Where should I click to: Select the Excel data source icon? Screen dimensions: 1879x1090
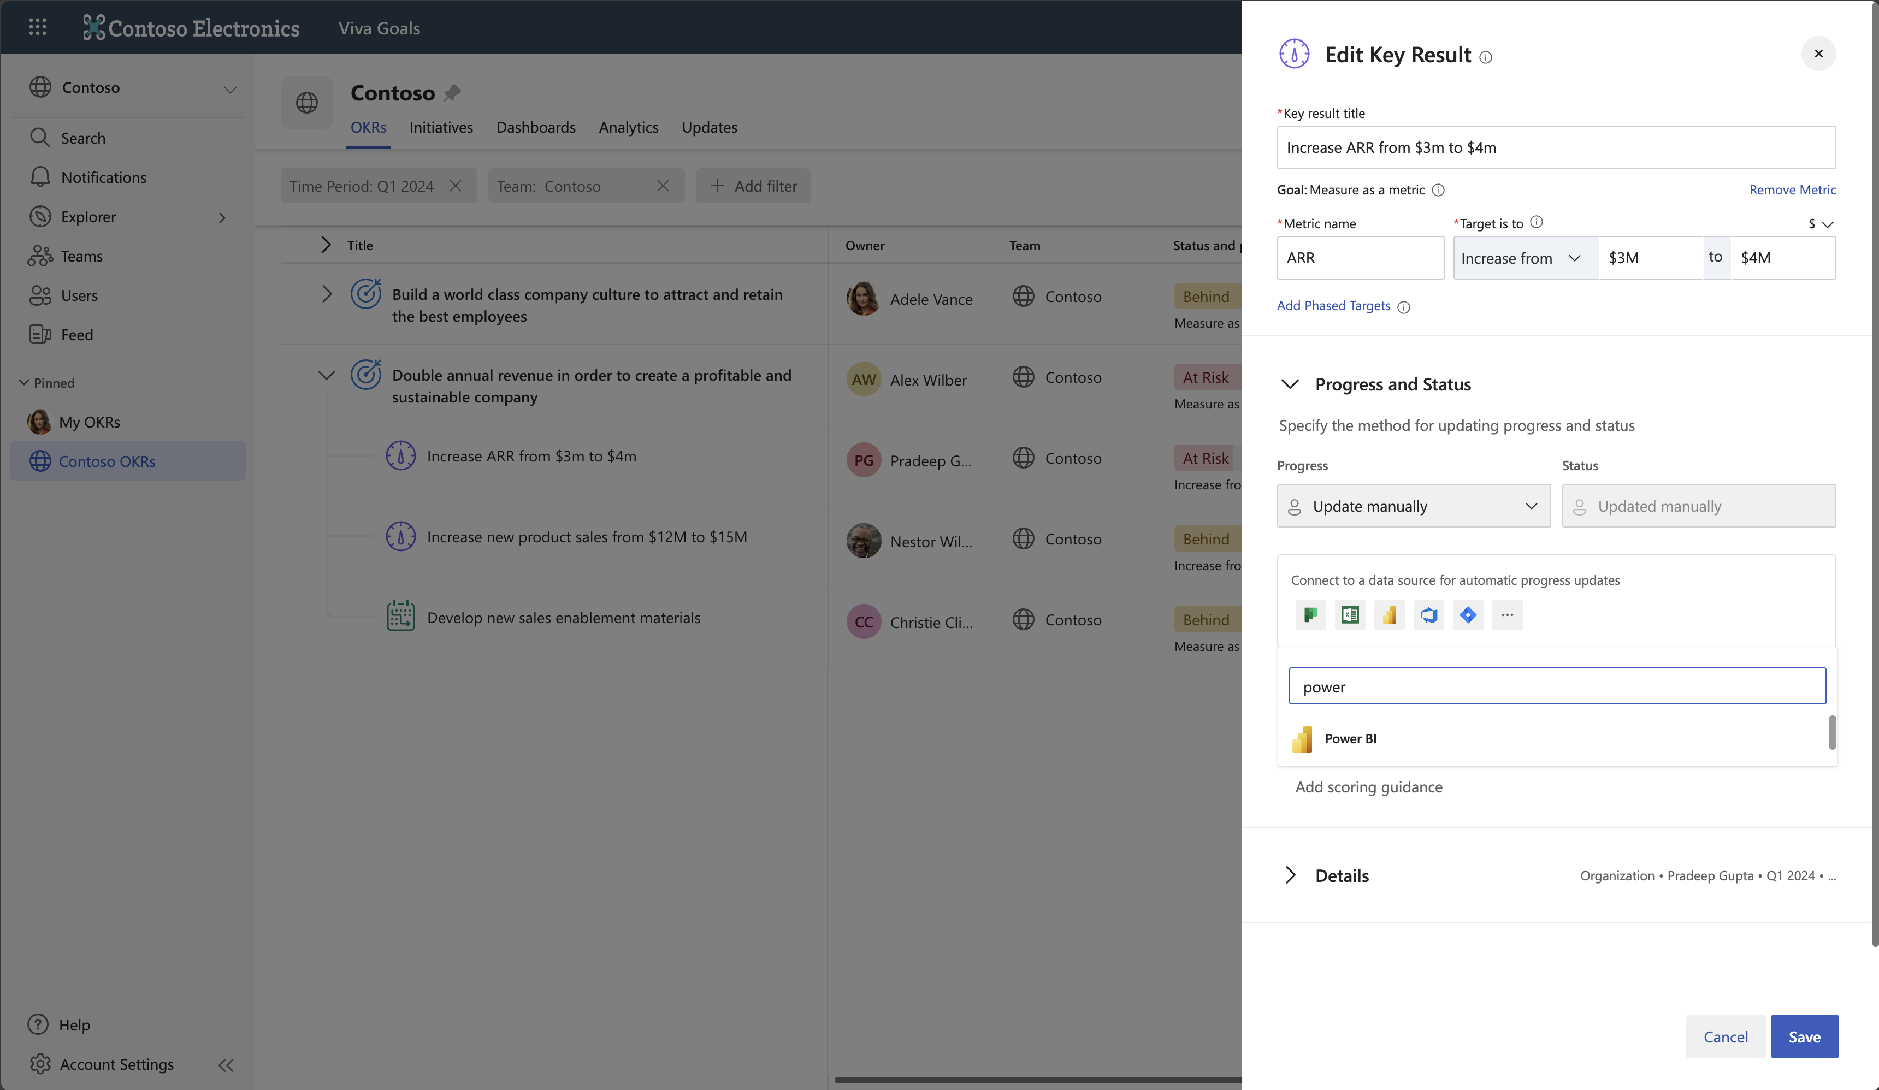point(1350,615)
